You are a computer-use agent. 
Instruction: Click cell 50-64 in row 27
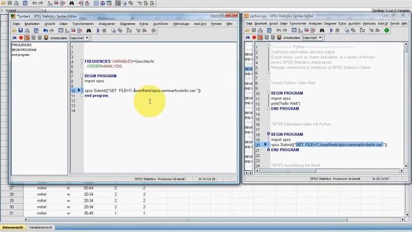point(88,188)
